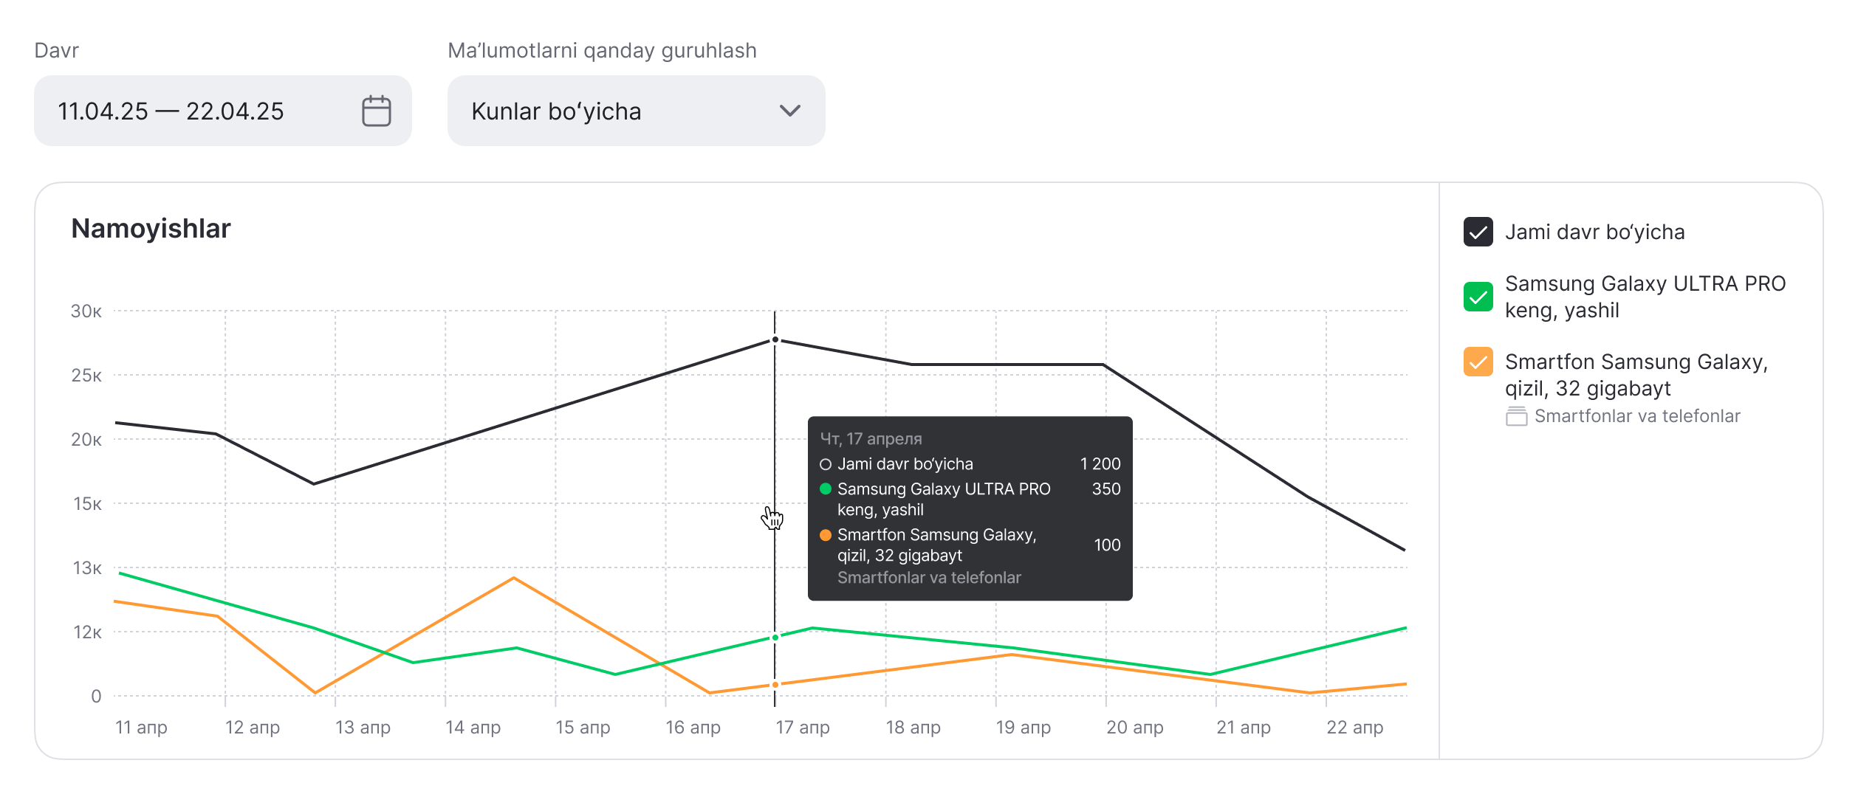The width and height of the screenshot is (1858, 794).
Task: Click the 22 апр axis label
Action: pyautogui.click(x=1354, y=728)
